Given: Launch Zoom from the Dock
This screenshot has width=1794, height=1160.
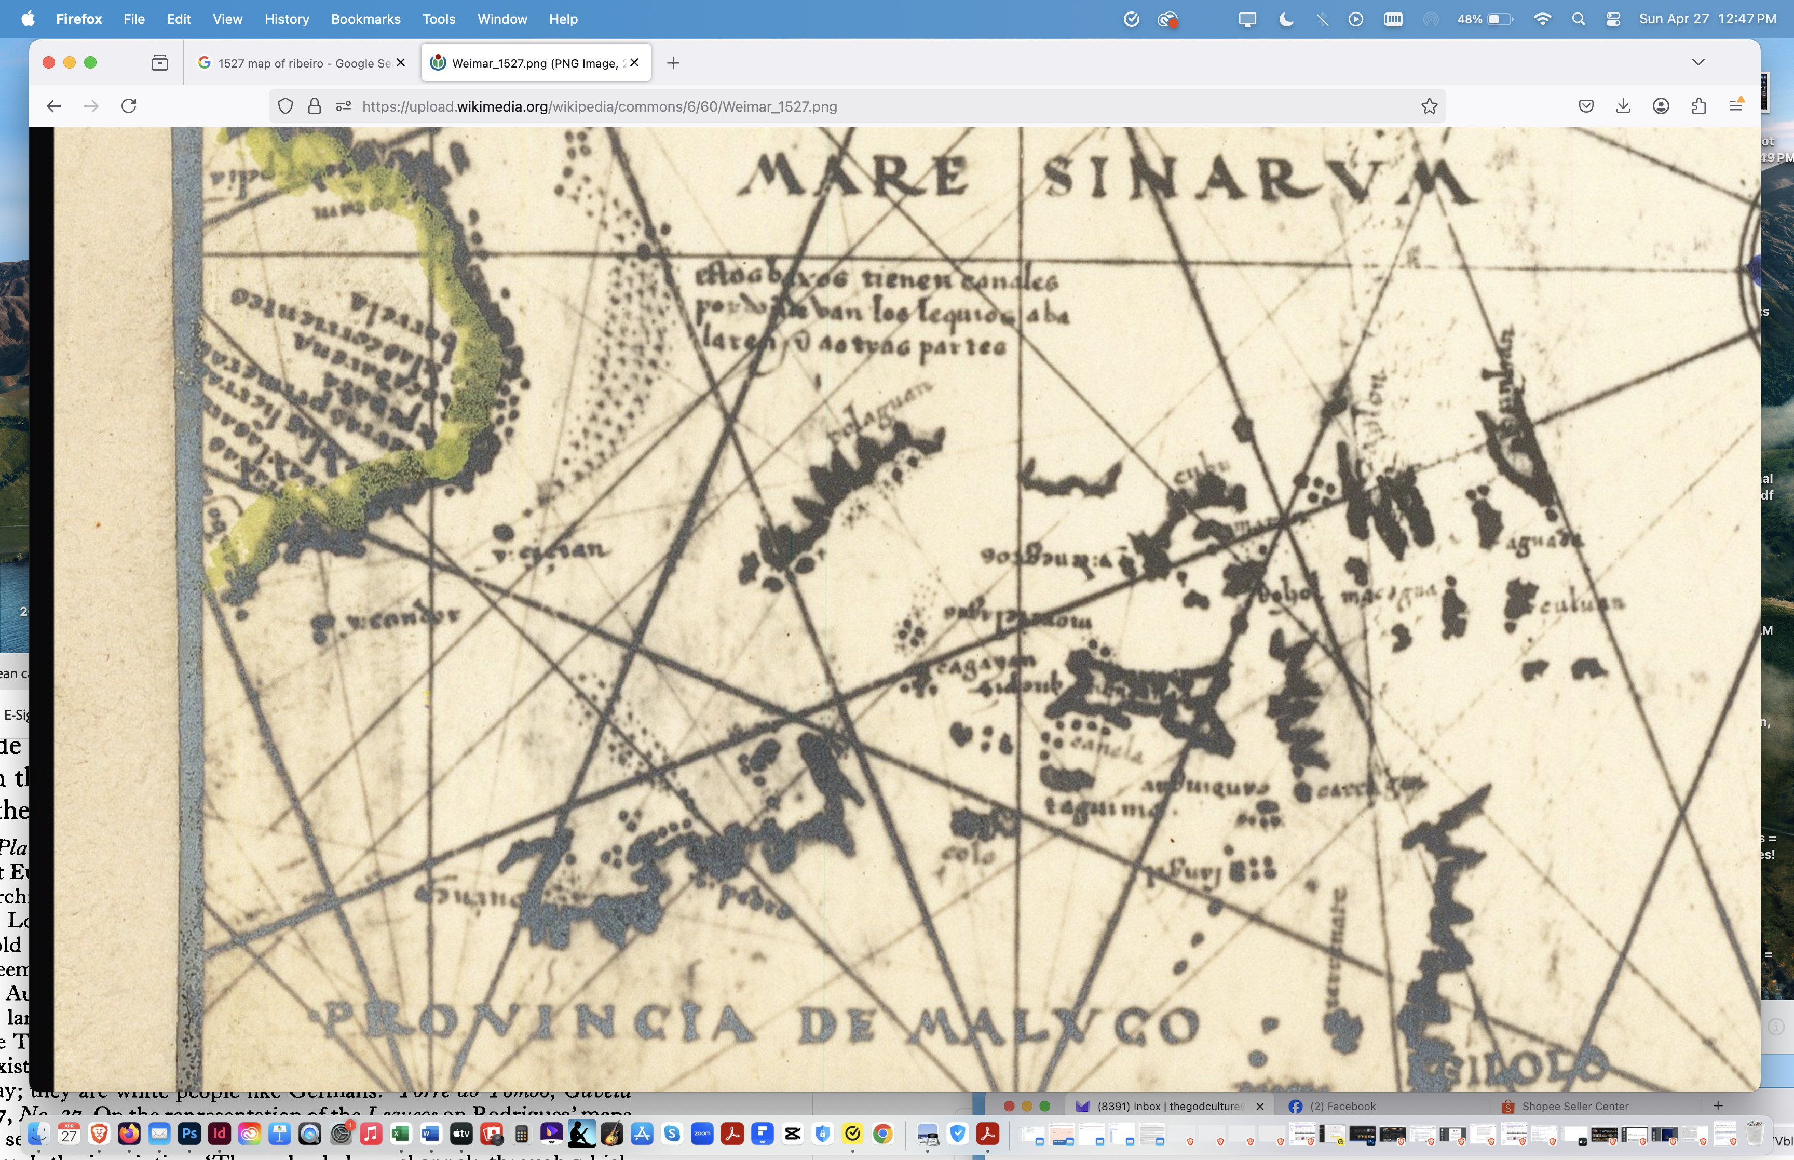Looking at the screenshot, I should tap(702, 1134).
